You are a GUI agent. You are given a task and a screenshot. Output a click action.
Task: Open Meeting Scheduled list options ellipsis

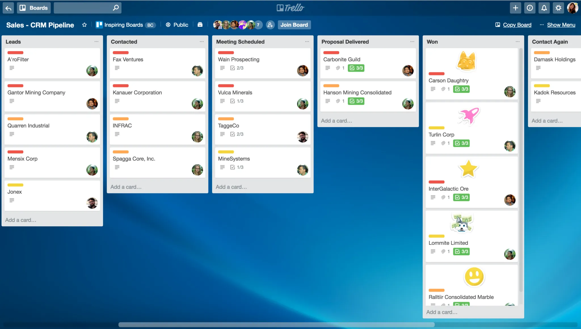pos(307,42)
